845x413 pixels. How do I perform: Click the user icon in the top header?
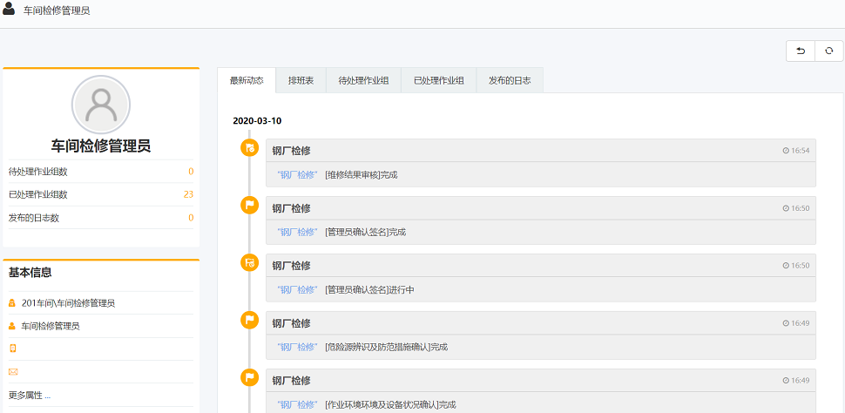click(x=10, y=10)
